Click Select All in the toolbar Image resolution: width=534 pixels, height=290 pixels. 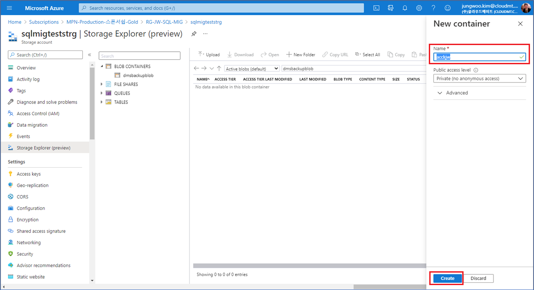(367, 54)
